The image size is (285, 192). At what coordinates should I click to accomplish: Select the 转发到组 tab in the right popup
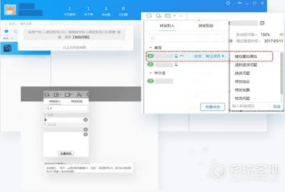tap(206, 26)
